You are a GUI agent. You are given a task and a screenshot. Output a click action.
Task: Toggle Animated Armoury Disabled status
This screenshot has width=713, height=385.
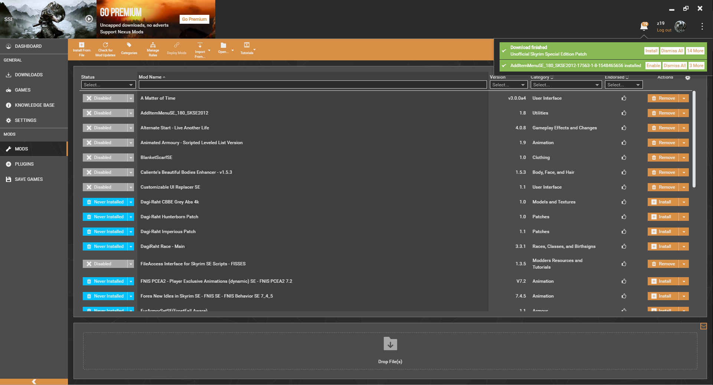[105, 143]
